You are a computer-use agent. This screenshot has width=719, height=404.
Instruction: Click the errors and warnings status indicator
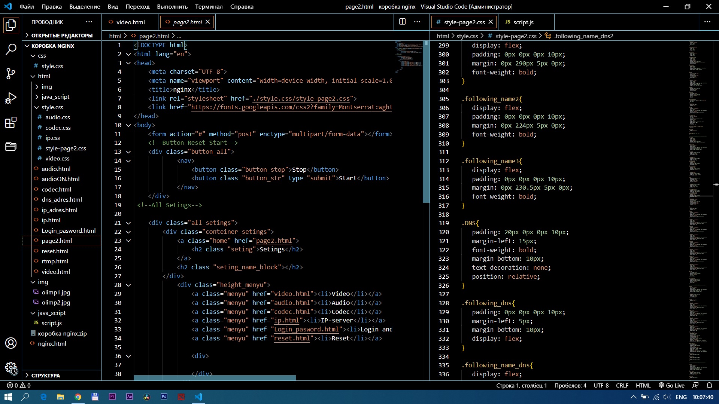19,385
